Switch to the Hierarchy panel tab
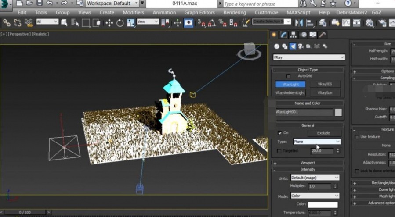Screen dimensions: 395x217 (x=293, y=35)
